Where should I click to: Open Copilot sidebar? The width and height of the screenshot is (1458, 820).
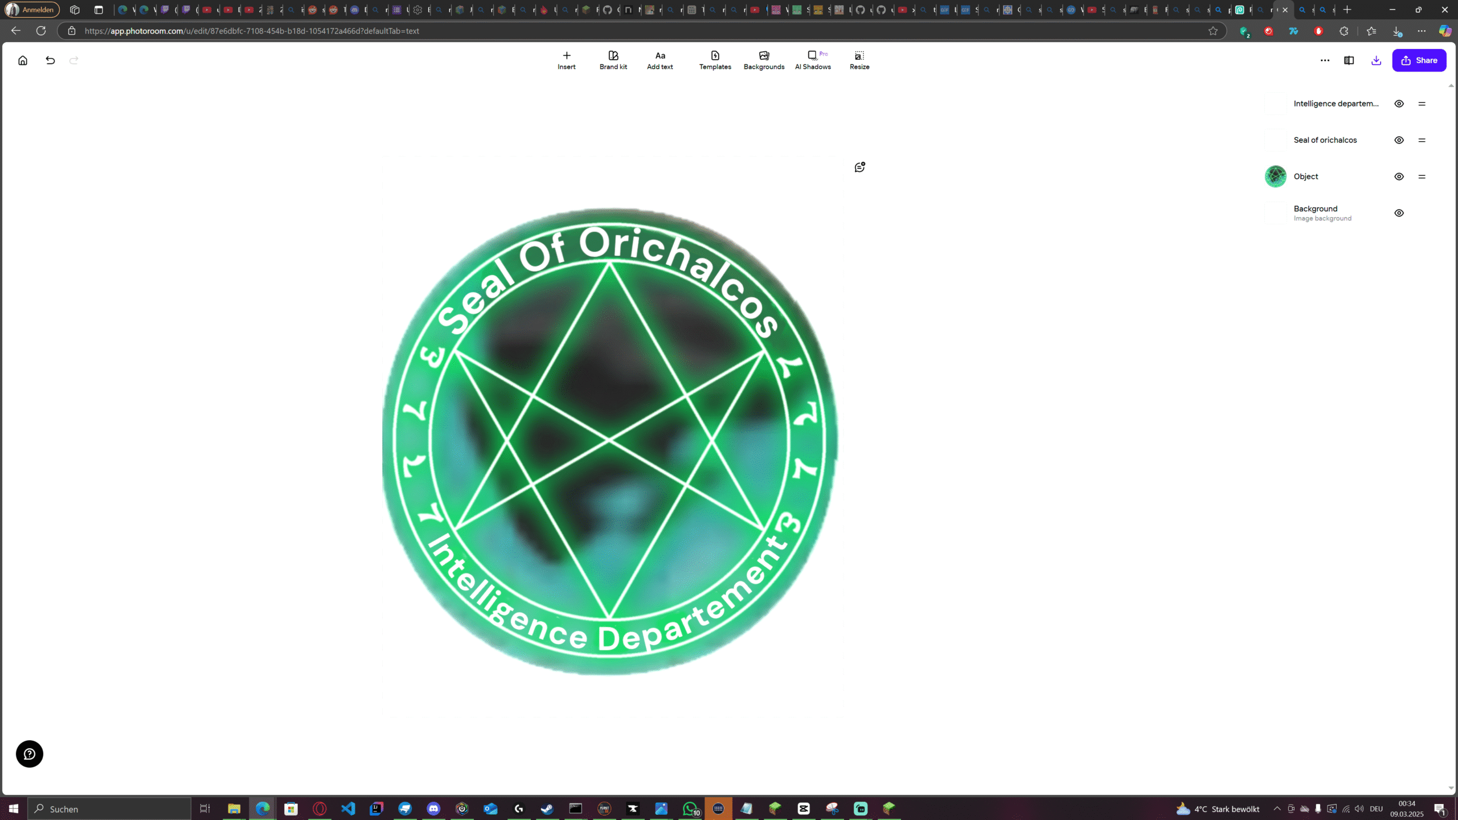tap(1445, 31)
